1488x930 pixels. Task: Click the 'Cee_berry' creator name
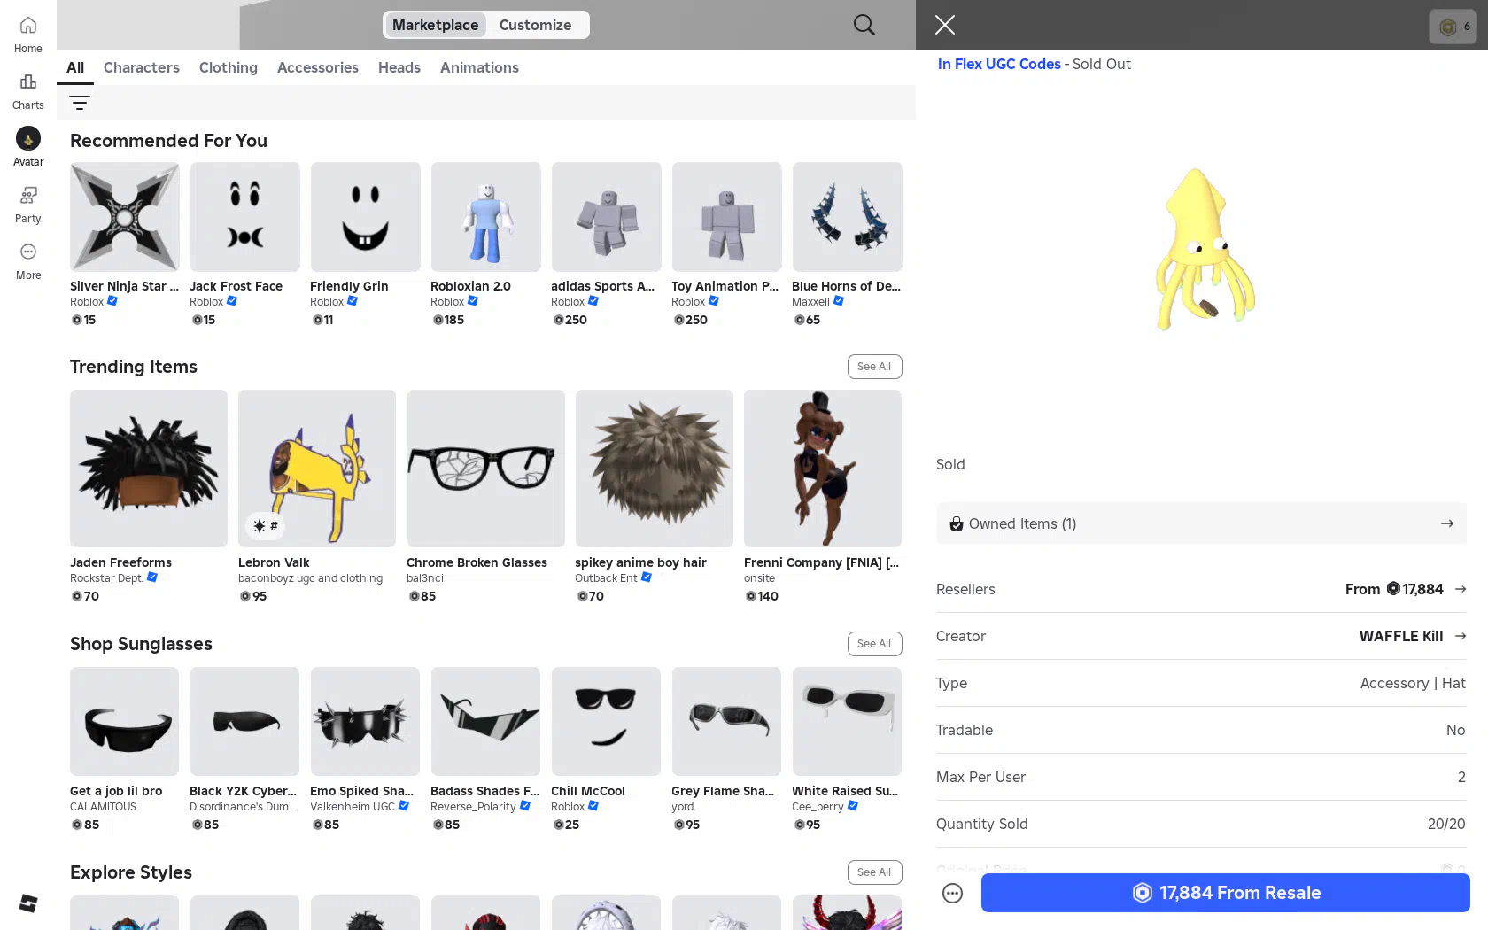818,807
